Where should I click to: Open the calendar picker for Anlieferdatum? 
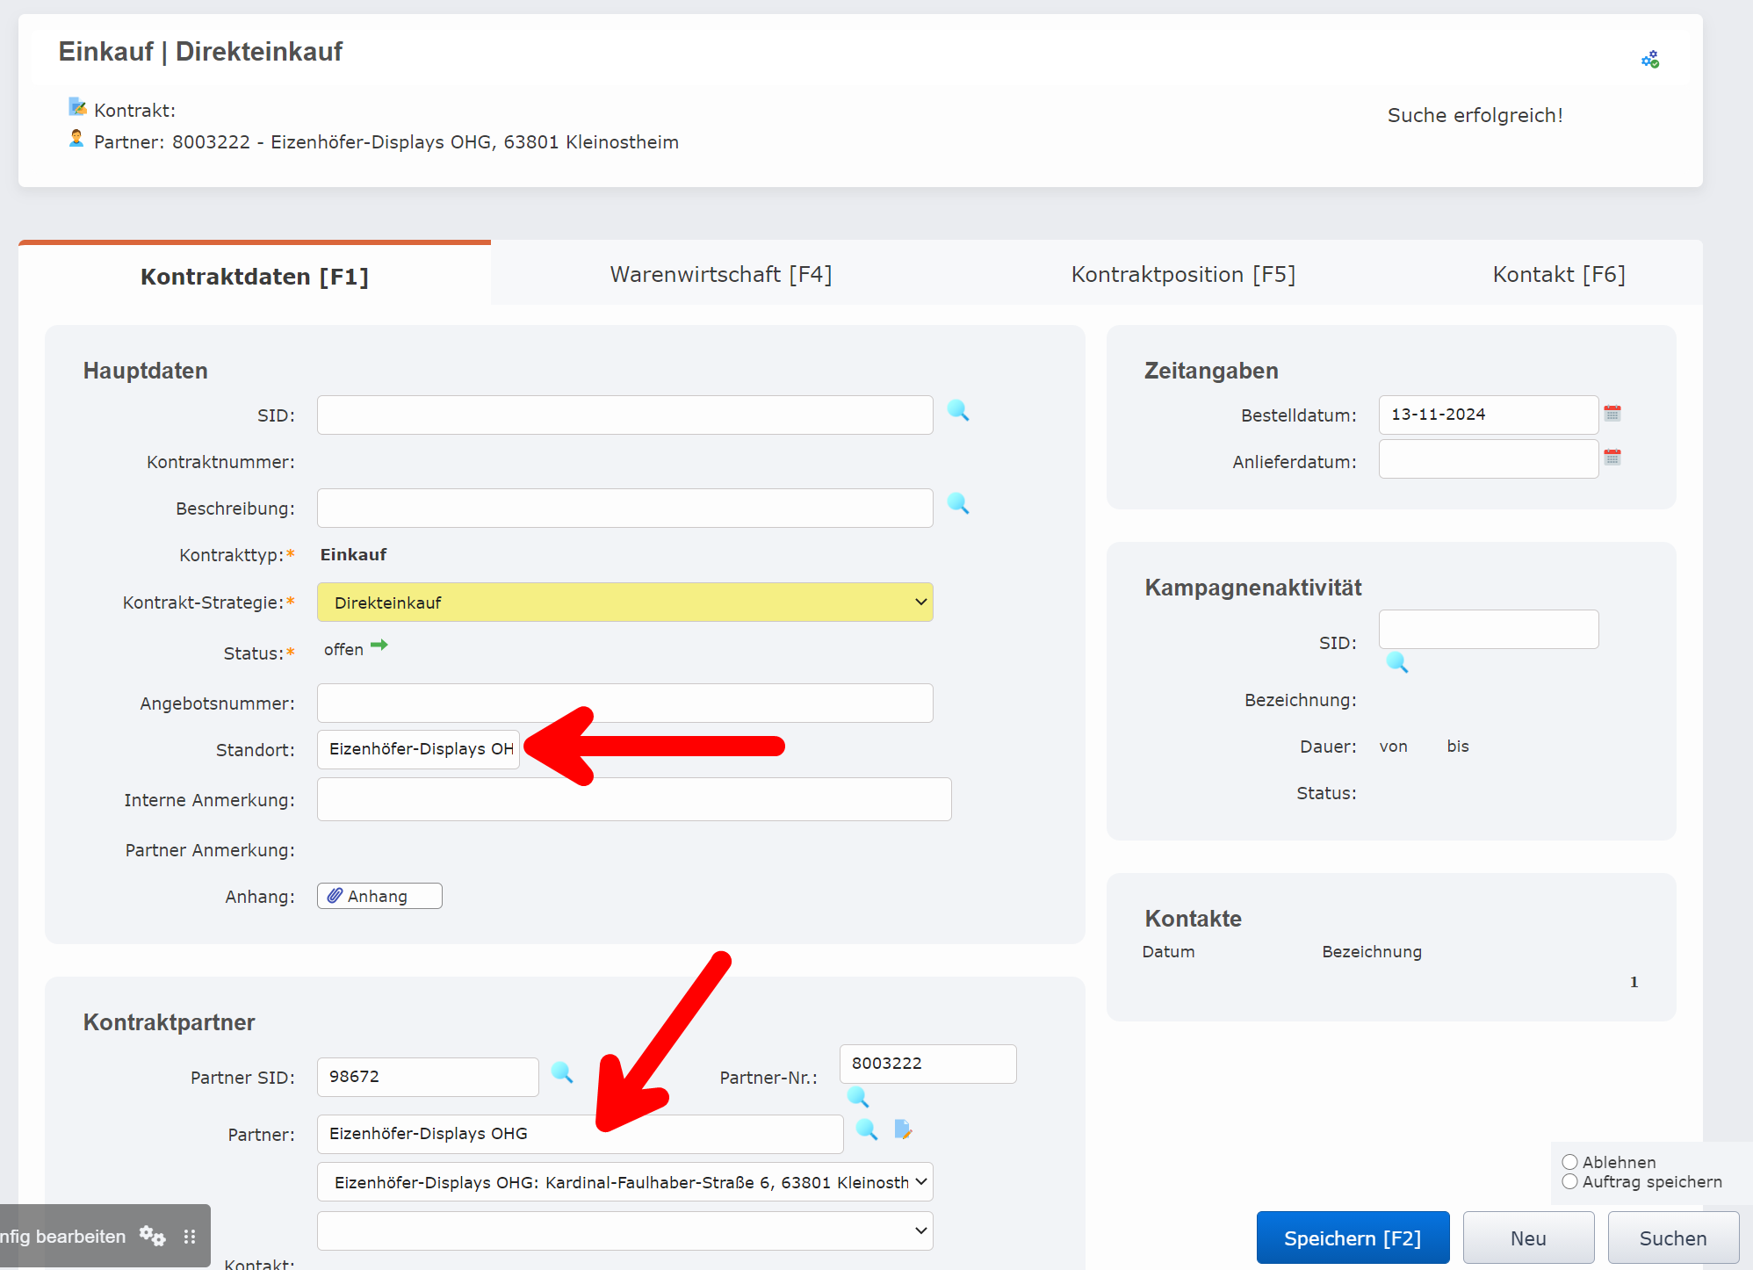(1612, 457)
